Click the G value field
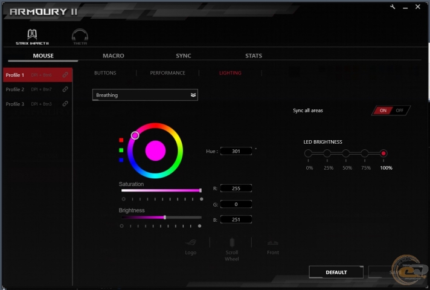430x290 pixels. click(236, 204)
